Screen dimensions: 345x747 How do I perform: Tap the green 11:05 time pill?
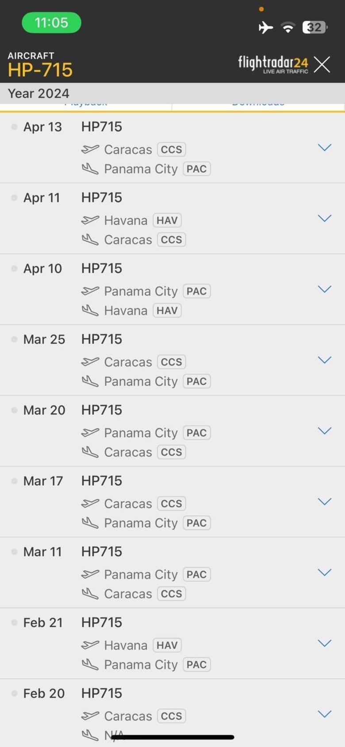pos(51,23)
